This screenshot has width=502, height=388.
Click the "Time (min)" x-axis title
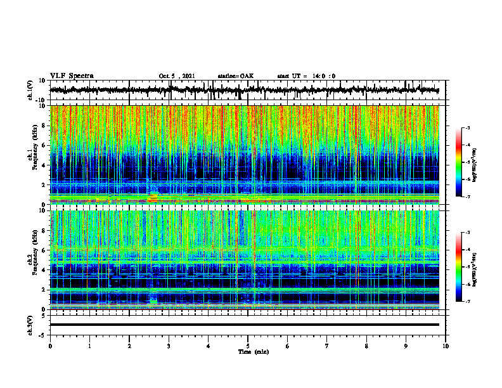click(x=254, y=352)
